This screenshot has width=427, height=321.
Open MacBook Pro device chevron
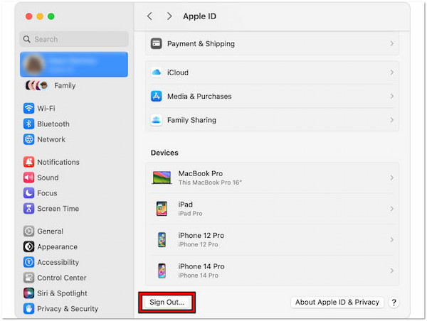coord(392,178)
